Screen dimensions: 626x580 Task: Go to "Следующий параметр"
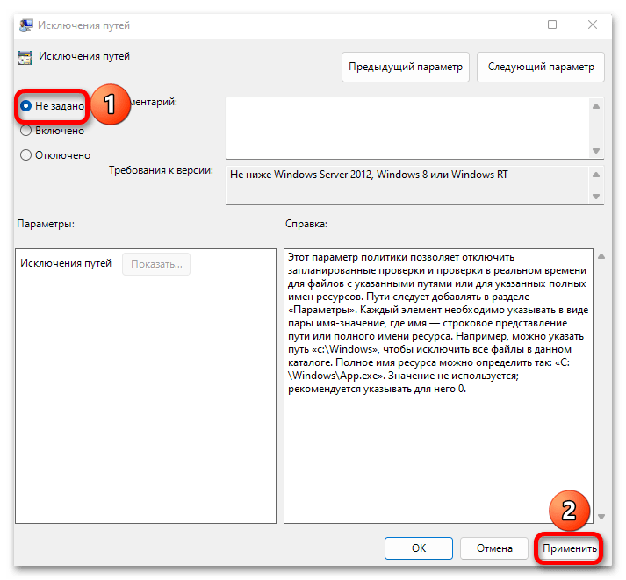541,67
